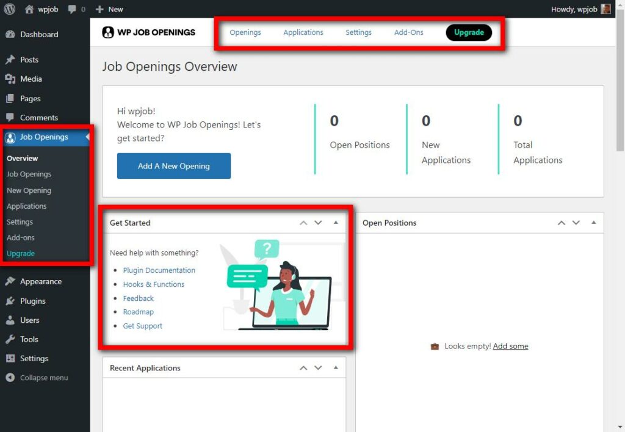
Task: Click the Media library icon
Action: point(10,79)
